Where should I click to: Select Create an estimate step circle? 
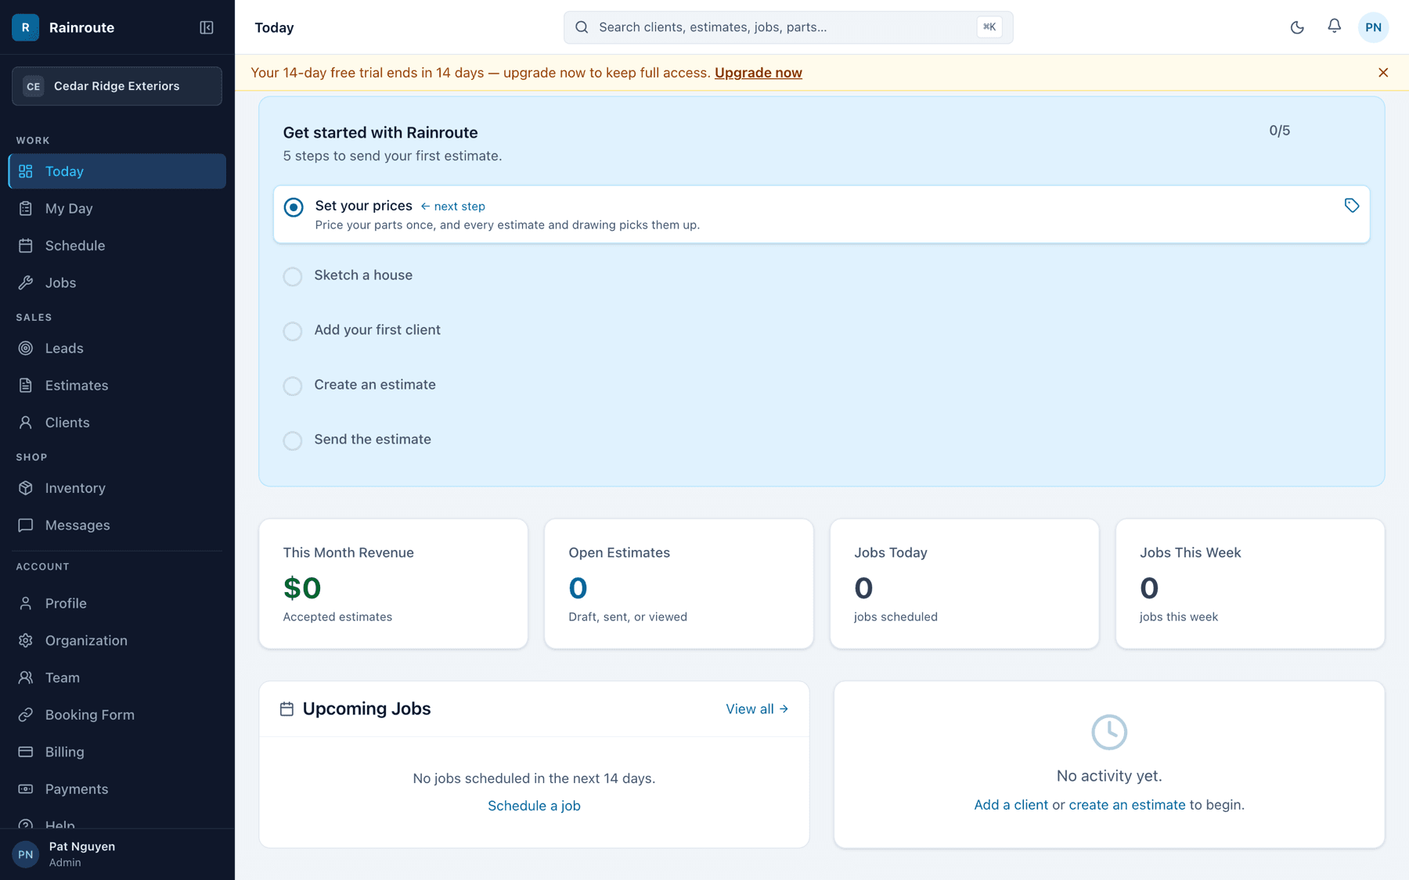pos(293,386)
